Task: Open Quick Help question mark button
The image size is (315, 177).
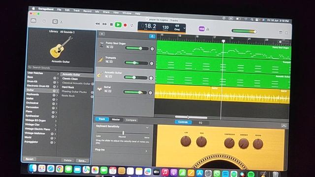Action: click(44, 21)
